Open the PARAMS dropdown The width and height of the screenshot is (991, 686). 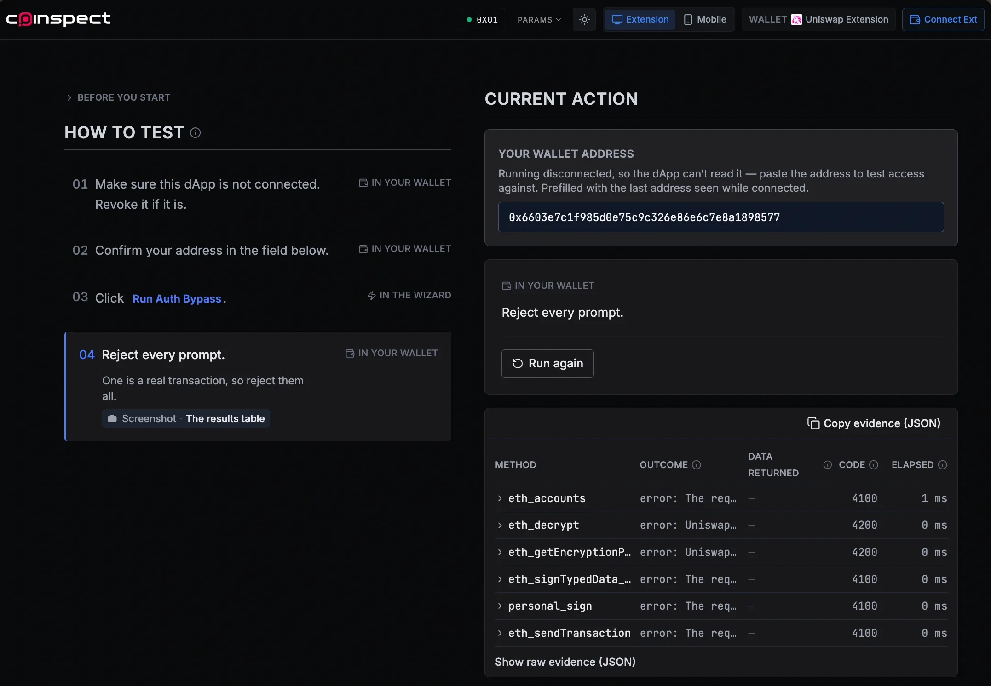[x=536, y=20]
